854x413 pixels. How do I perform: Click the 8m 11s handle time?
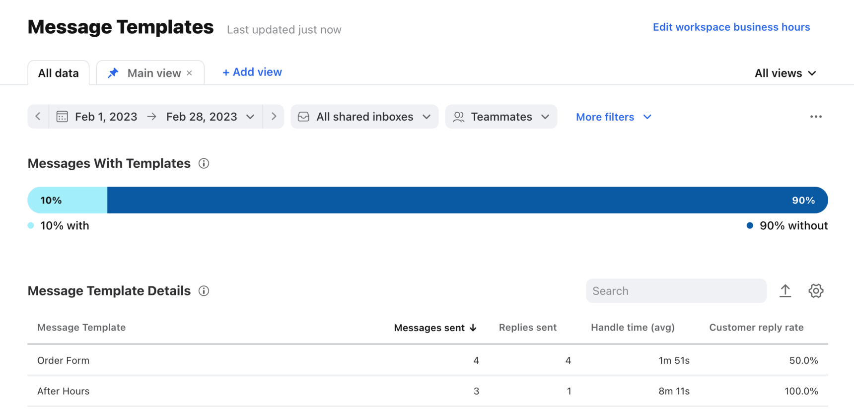(674, 391)
